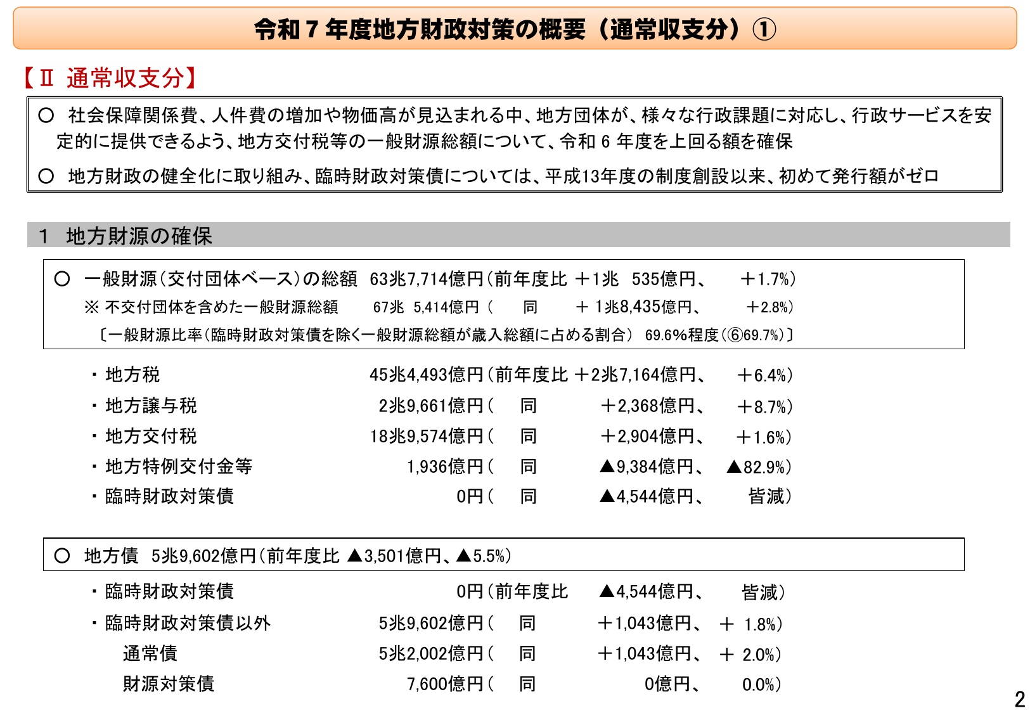The width and height of the screenshot is (1030, 713).
Task: Select the 〇 mark before 地方債 5兆9,602億円
Action: (x=63, y=556)
